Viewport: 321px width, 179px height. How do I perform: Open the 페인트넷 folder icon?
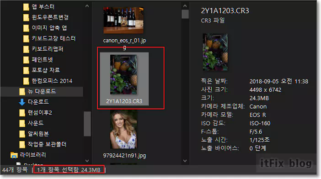[x=26, y=60]
